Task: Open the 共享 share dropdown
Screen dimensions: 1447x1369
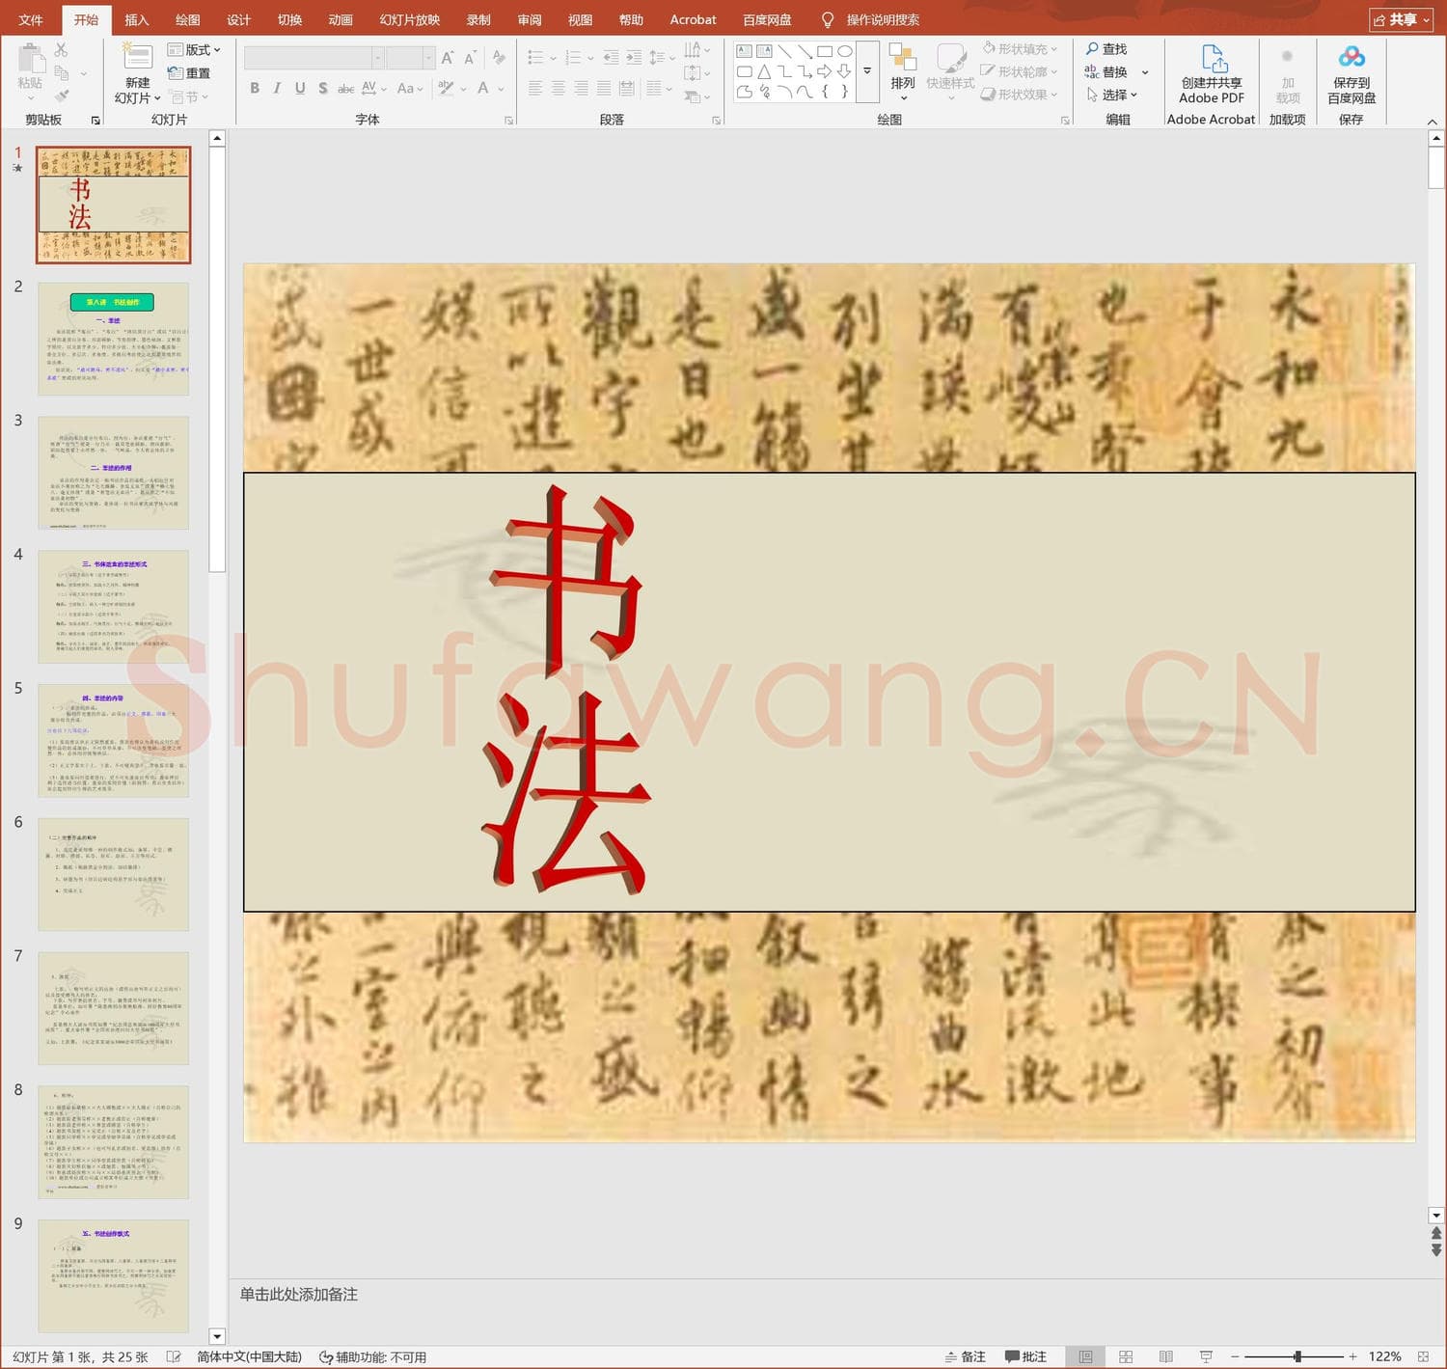Action: tap(1402, 19)
